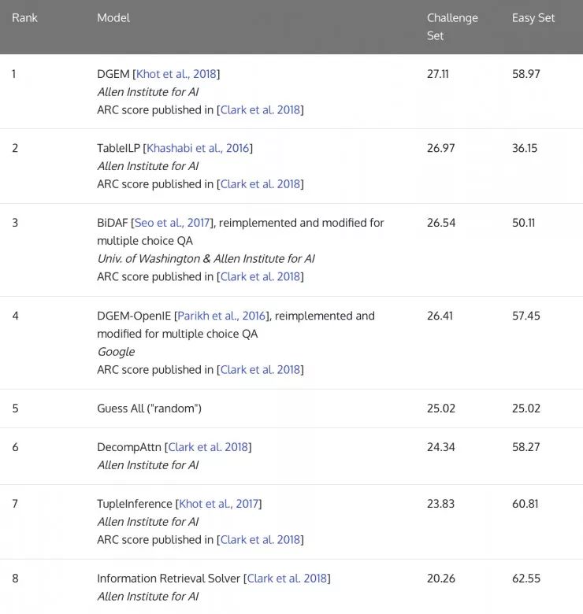This screenshot has height=614, width=583.
Task: Open Clark et al. 2018 link beside DecompAttn
Action: [x=208, y=447]
